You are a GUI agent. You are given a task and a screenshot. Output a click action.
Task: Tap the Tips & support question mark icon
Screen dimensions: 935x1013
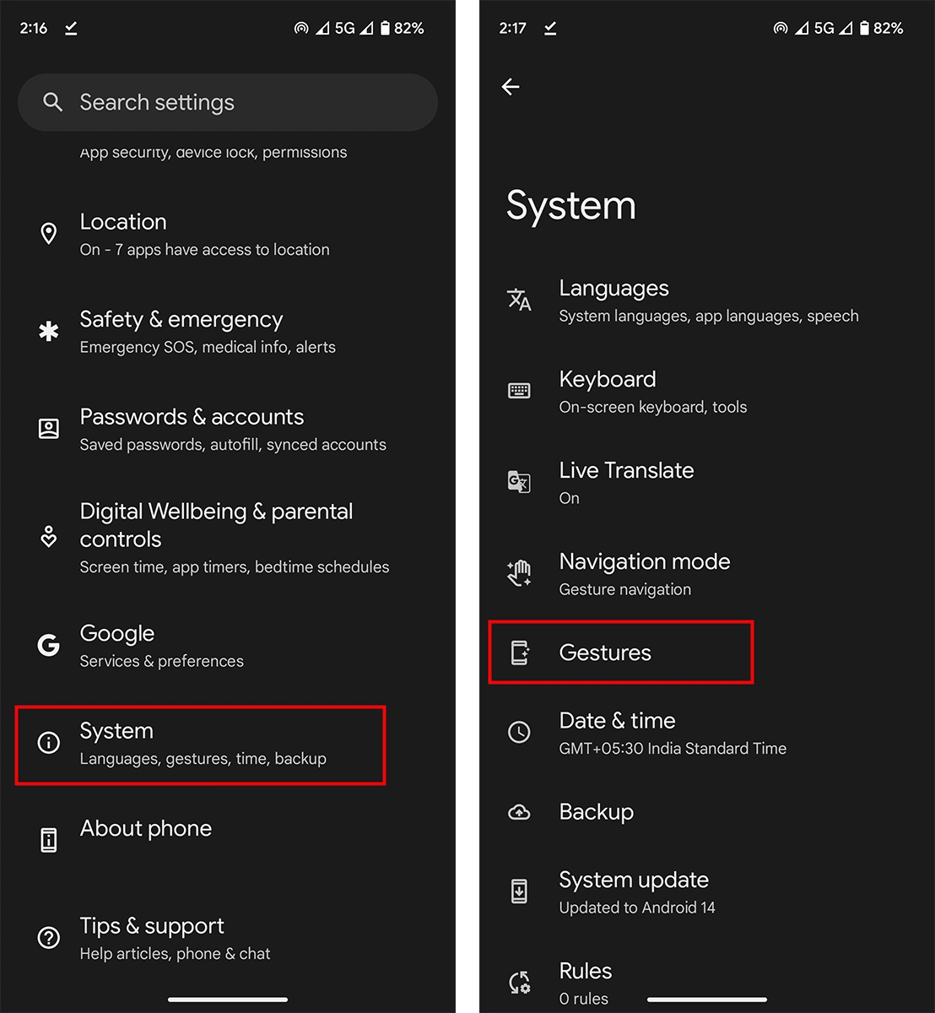click(49, 938)
